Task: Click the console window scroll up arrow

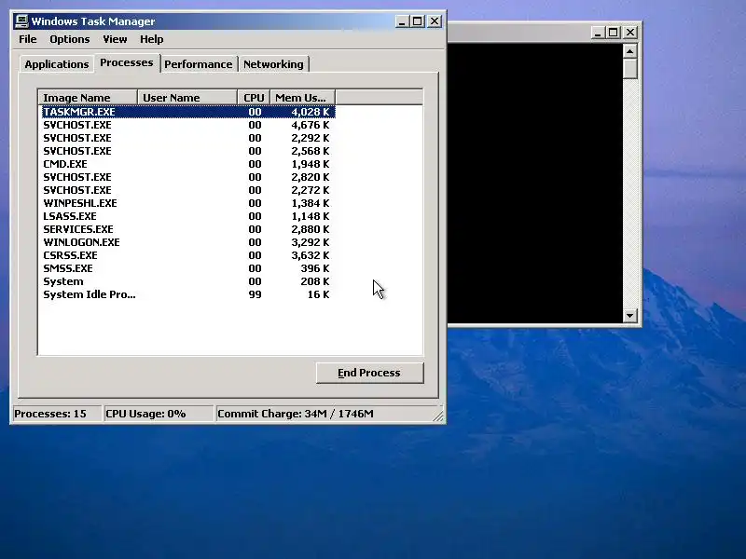Action: 630,51
